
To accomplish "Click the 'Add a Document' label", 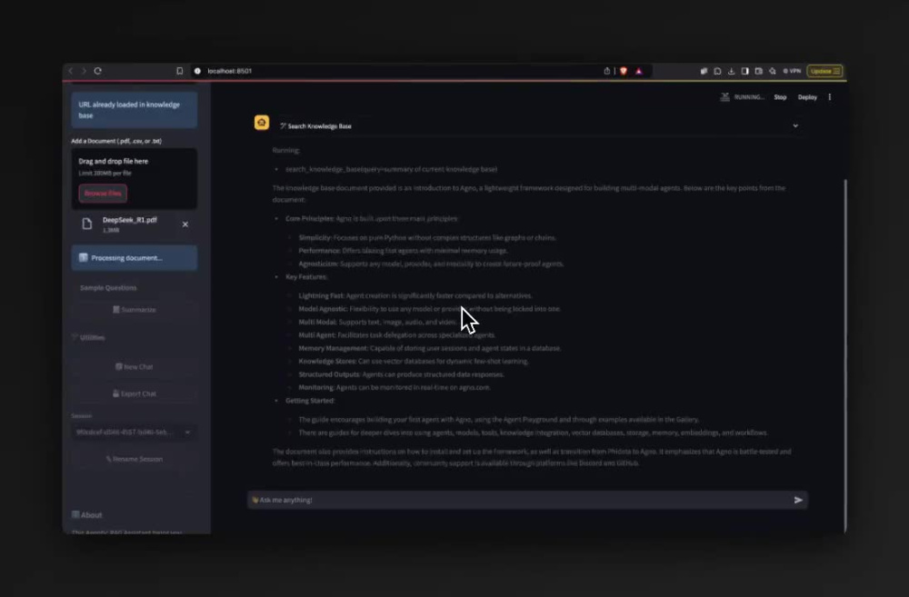I will (x=116, y=141).
